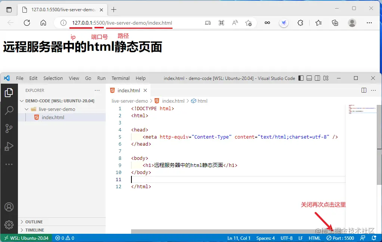The height and width of the screenshot is (242, 382).
Task: Add this page to favorites
Action: point(248,23)
